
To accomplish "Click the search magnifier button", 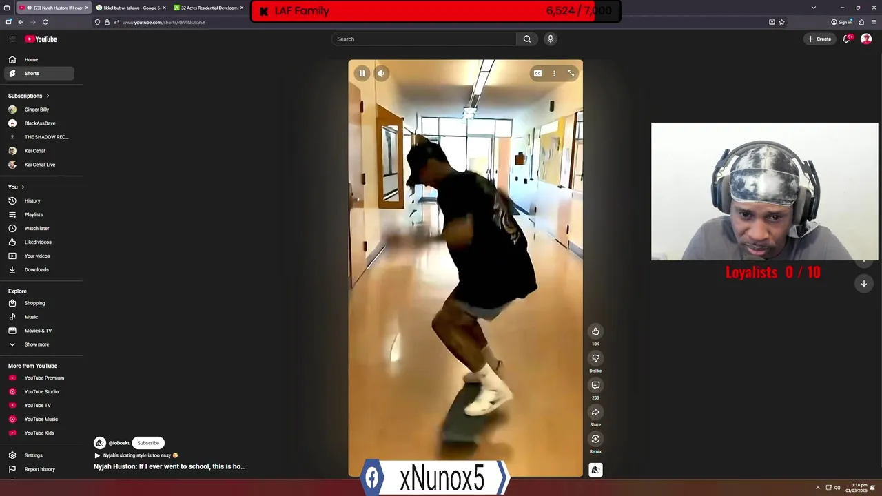I will point(527,39).
